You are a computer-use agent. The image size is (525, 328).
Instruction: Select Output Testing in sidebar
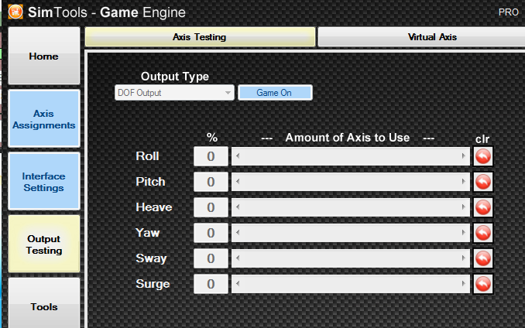(x=43, y=244)
